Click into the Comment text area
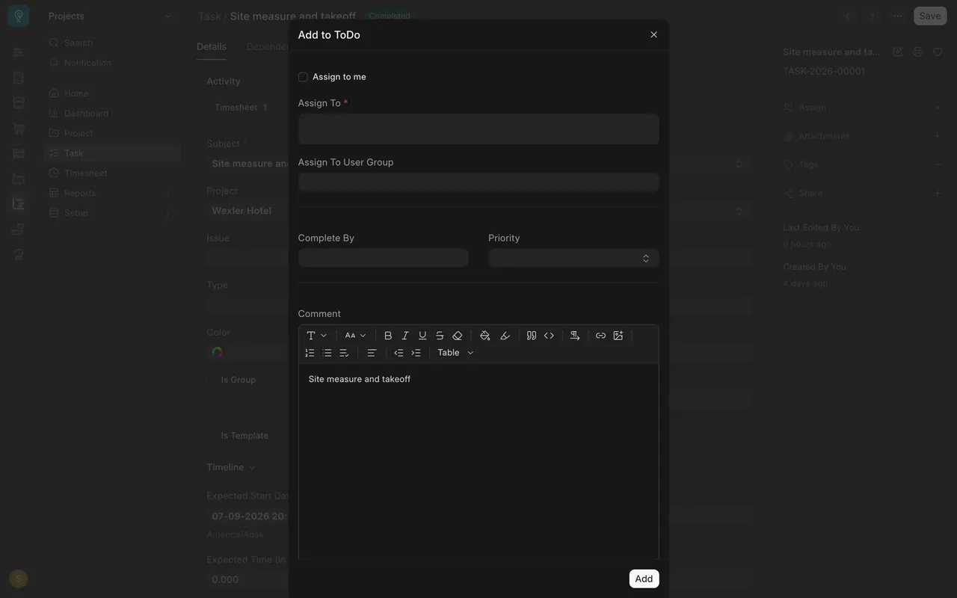 478,462
